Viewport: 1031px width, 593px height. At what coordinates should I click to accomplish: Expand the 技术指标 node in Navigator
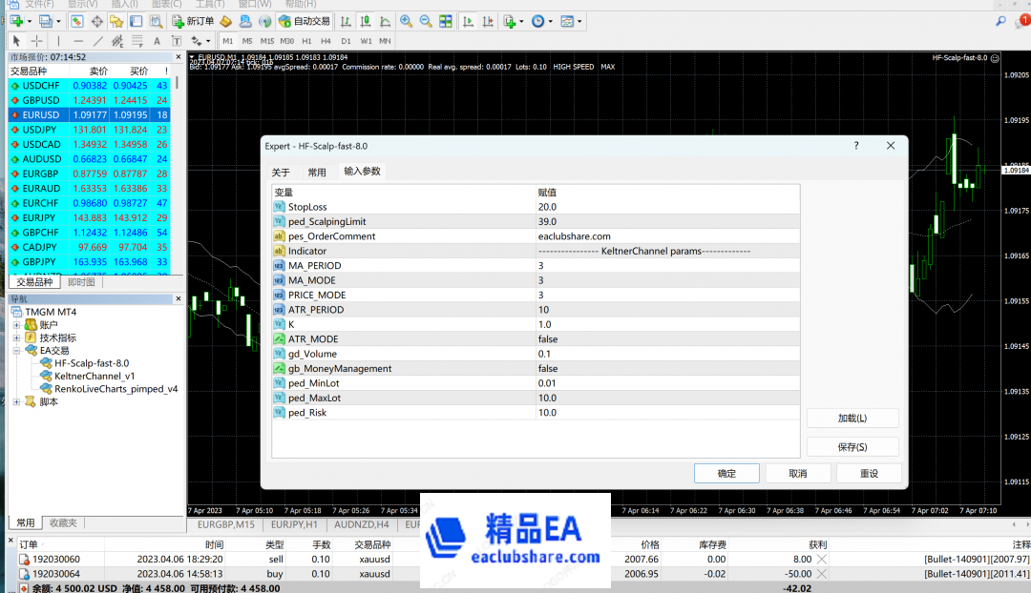click(16, 337)
